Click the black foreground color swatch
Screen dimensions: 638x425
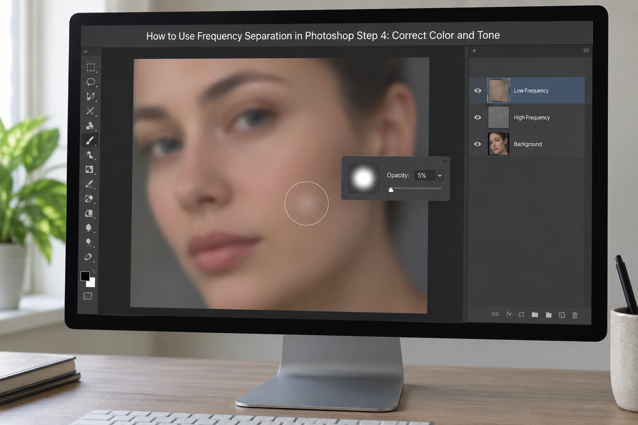tap(85, 276)
